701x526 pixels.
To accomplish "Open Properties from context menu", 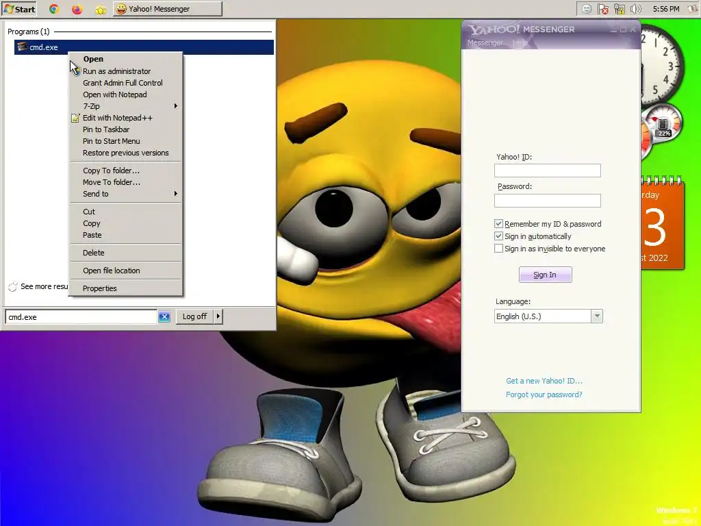I will [x=126, y=288].
